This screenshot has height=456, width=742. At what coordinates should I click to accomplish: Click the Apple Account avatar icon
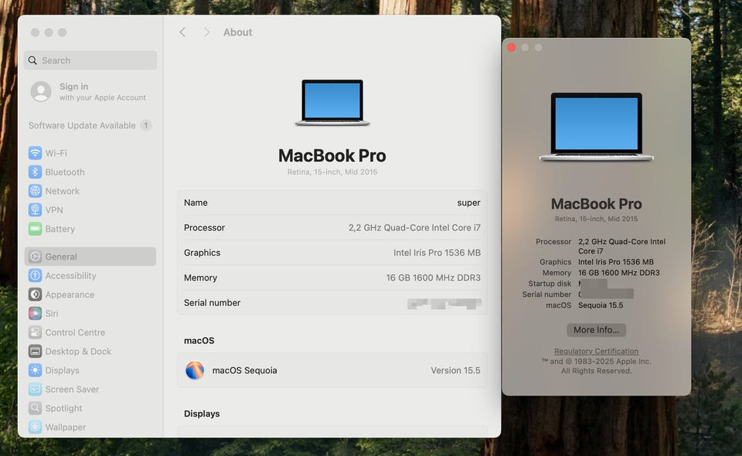tap(41, 91)
